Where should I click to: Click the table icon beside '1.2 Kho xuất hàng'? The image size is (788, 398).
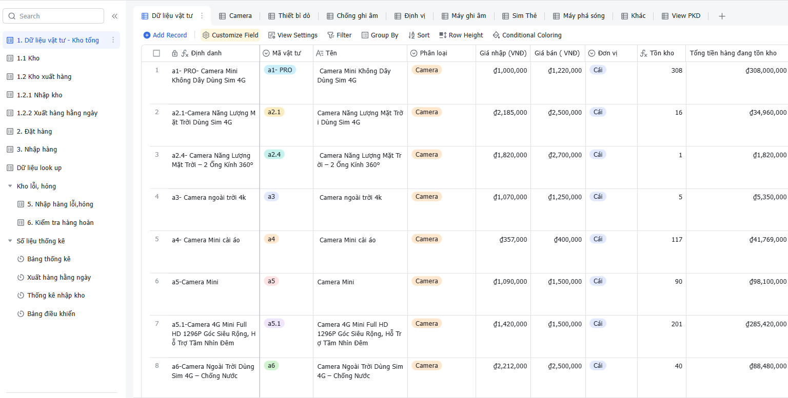coord(10,77)
